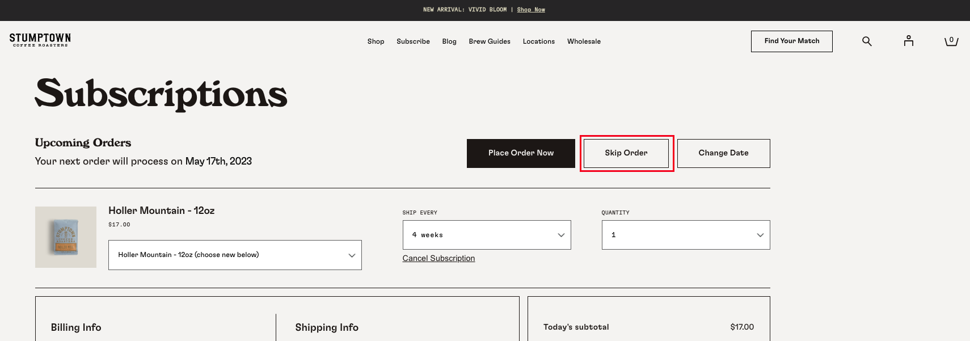Image resolution: width=970 pixels, height=341 pixels.
Task: Click the Today's subtotal label
Action: (x=576, y=327)
